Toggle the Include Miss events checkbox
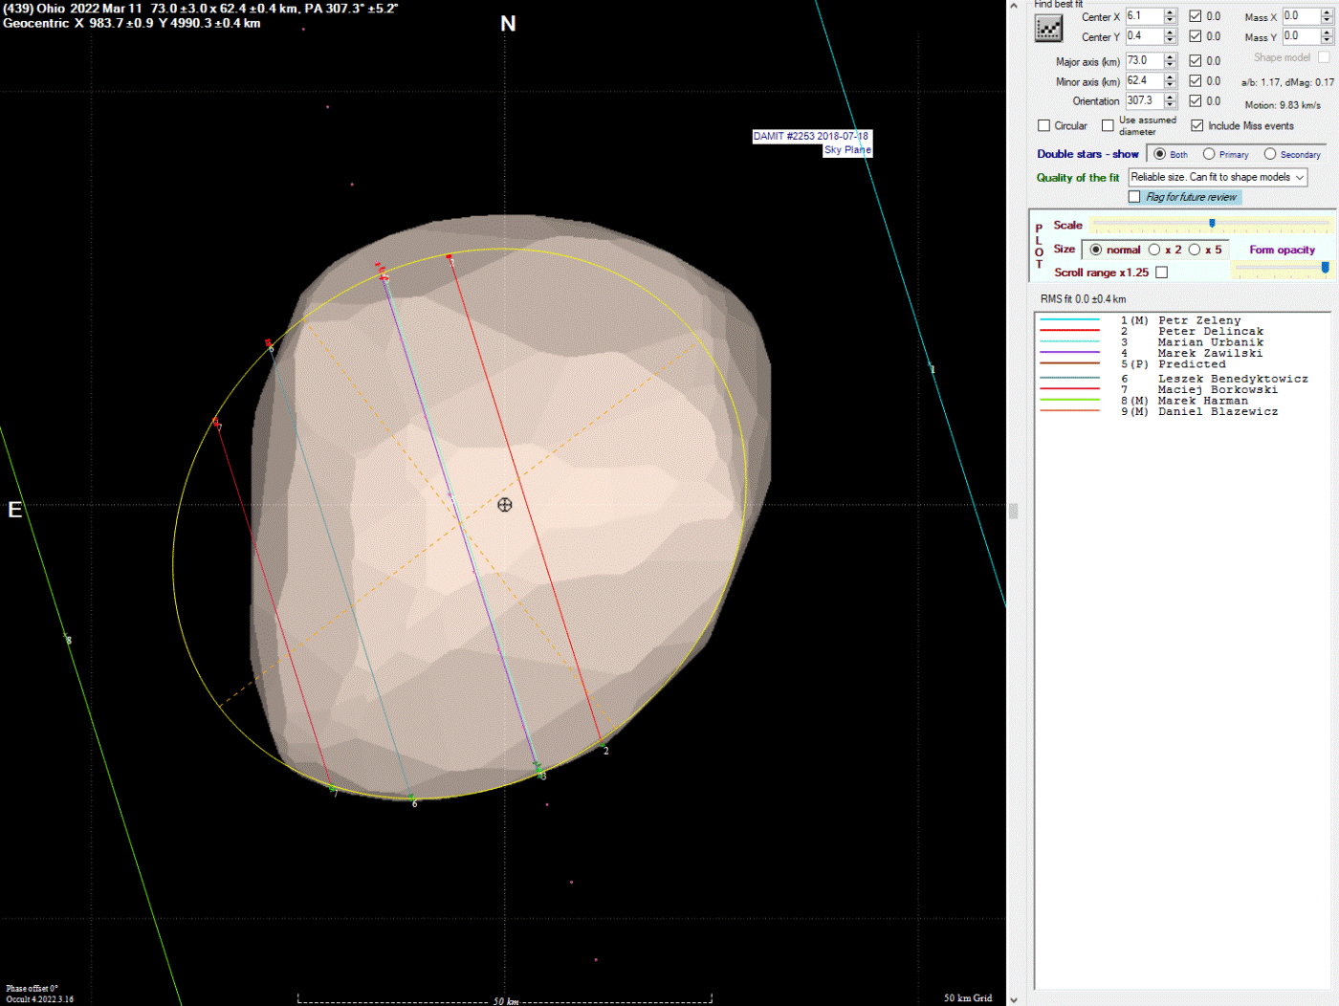Image resolution: width=1339 pixels, height=1006 pixels. (1196, 125)
